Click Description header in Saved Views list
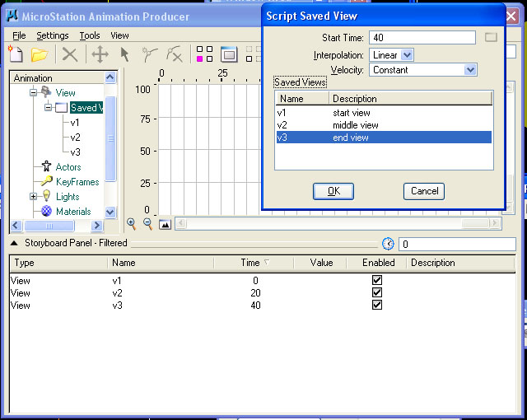The height and width of the screenshot is (420, 527). (x=410, y=99)
